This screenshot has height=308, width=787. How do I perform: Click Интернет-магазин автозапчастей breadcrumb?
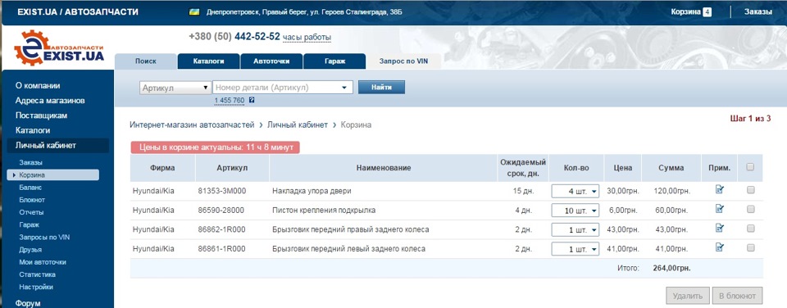pos(192,125)
